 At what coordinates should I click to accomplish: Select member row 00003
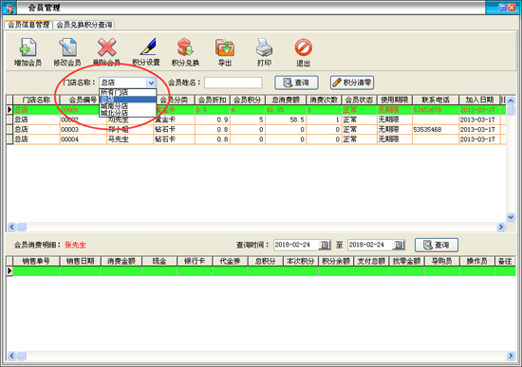(x=256, y=129)
